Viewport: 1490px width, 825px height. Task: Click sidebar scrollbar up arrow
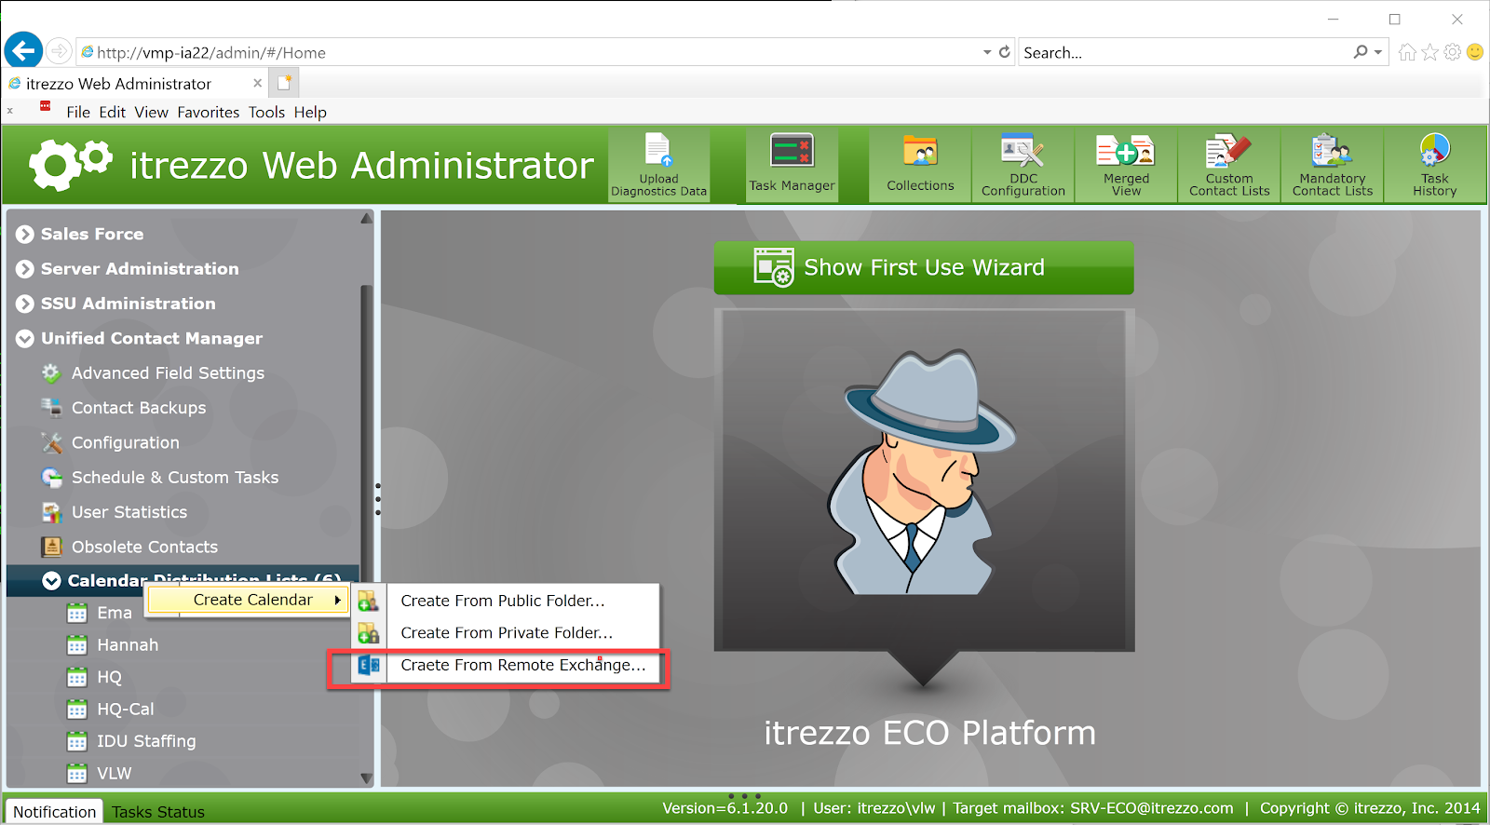pos(366,218)
